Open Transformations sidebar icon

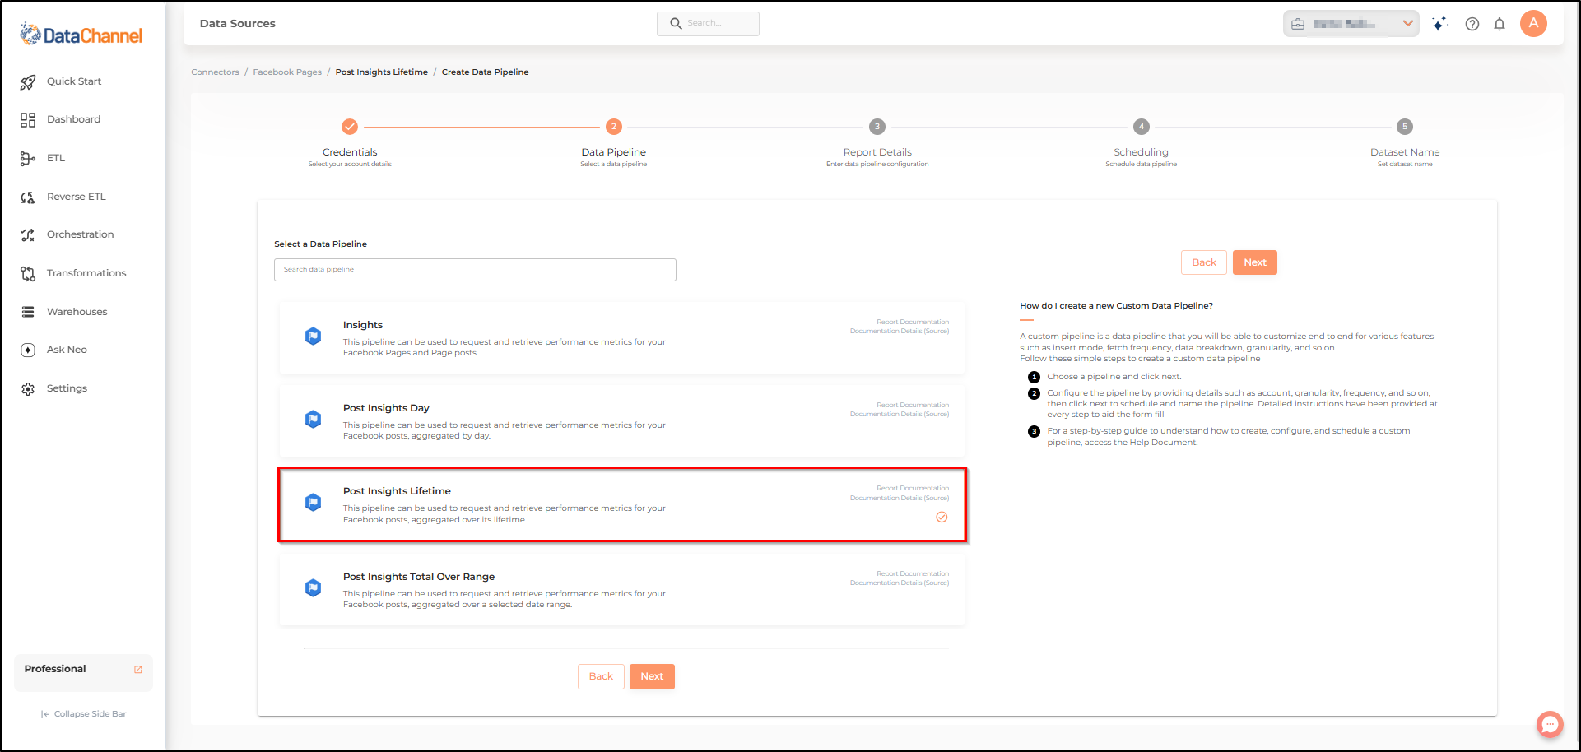pyautogui.click(x=28, y=273)
